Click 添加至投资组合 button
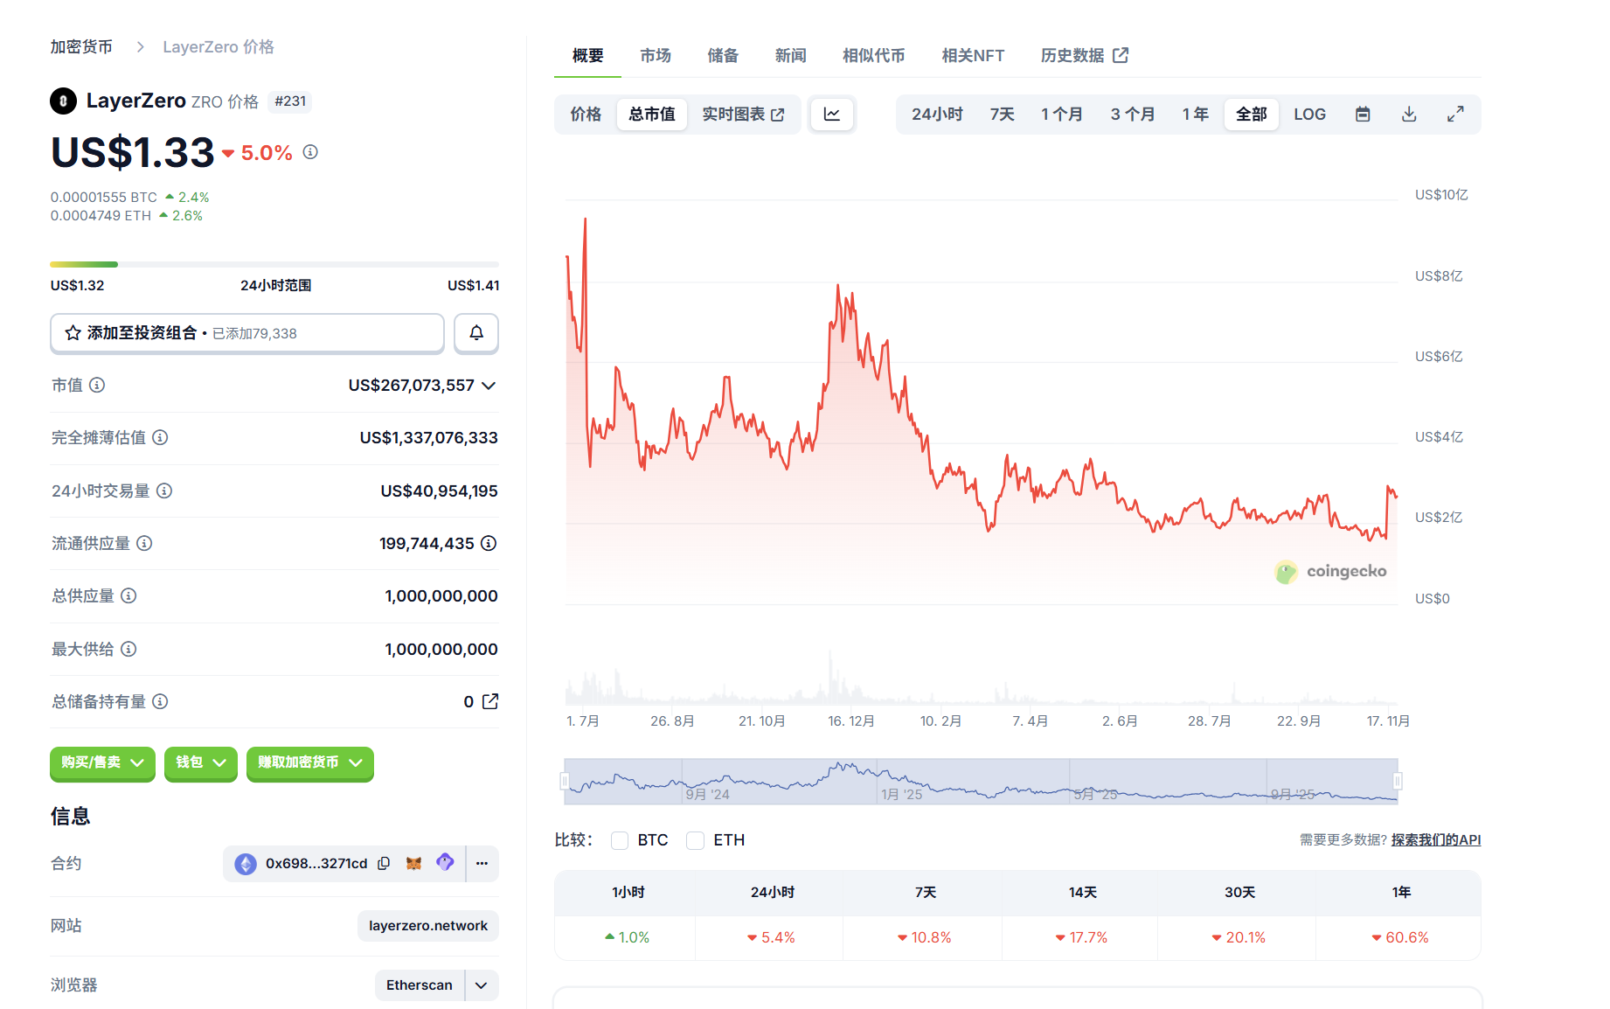 click(247, 333)
